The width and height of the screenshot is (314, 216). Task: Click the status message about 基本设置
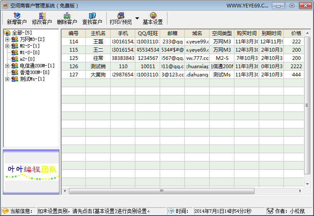pyautogui.click(x=94, y=211)
